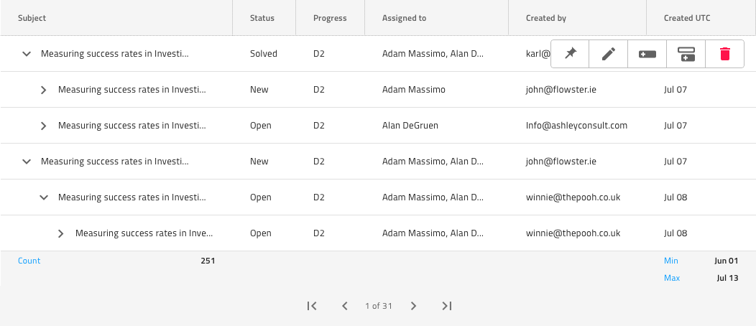Sort by the Status column header

[x=262, y=18]
